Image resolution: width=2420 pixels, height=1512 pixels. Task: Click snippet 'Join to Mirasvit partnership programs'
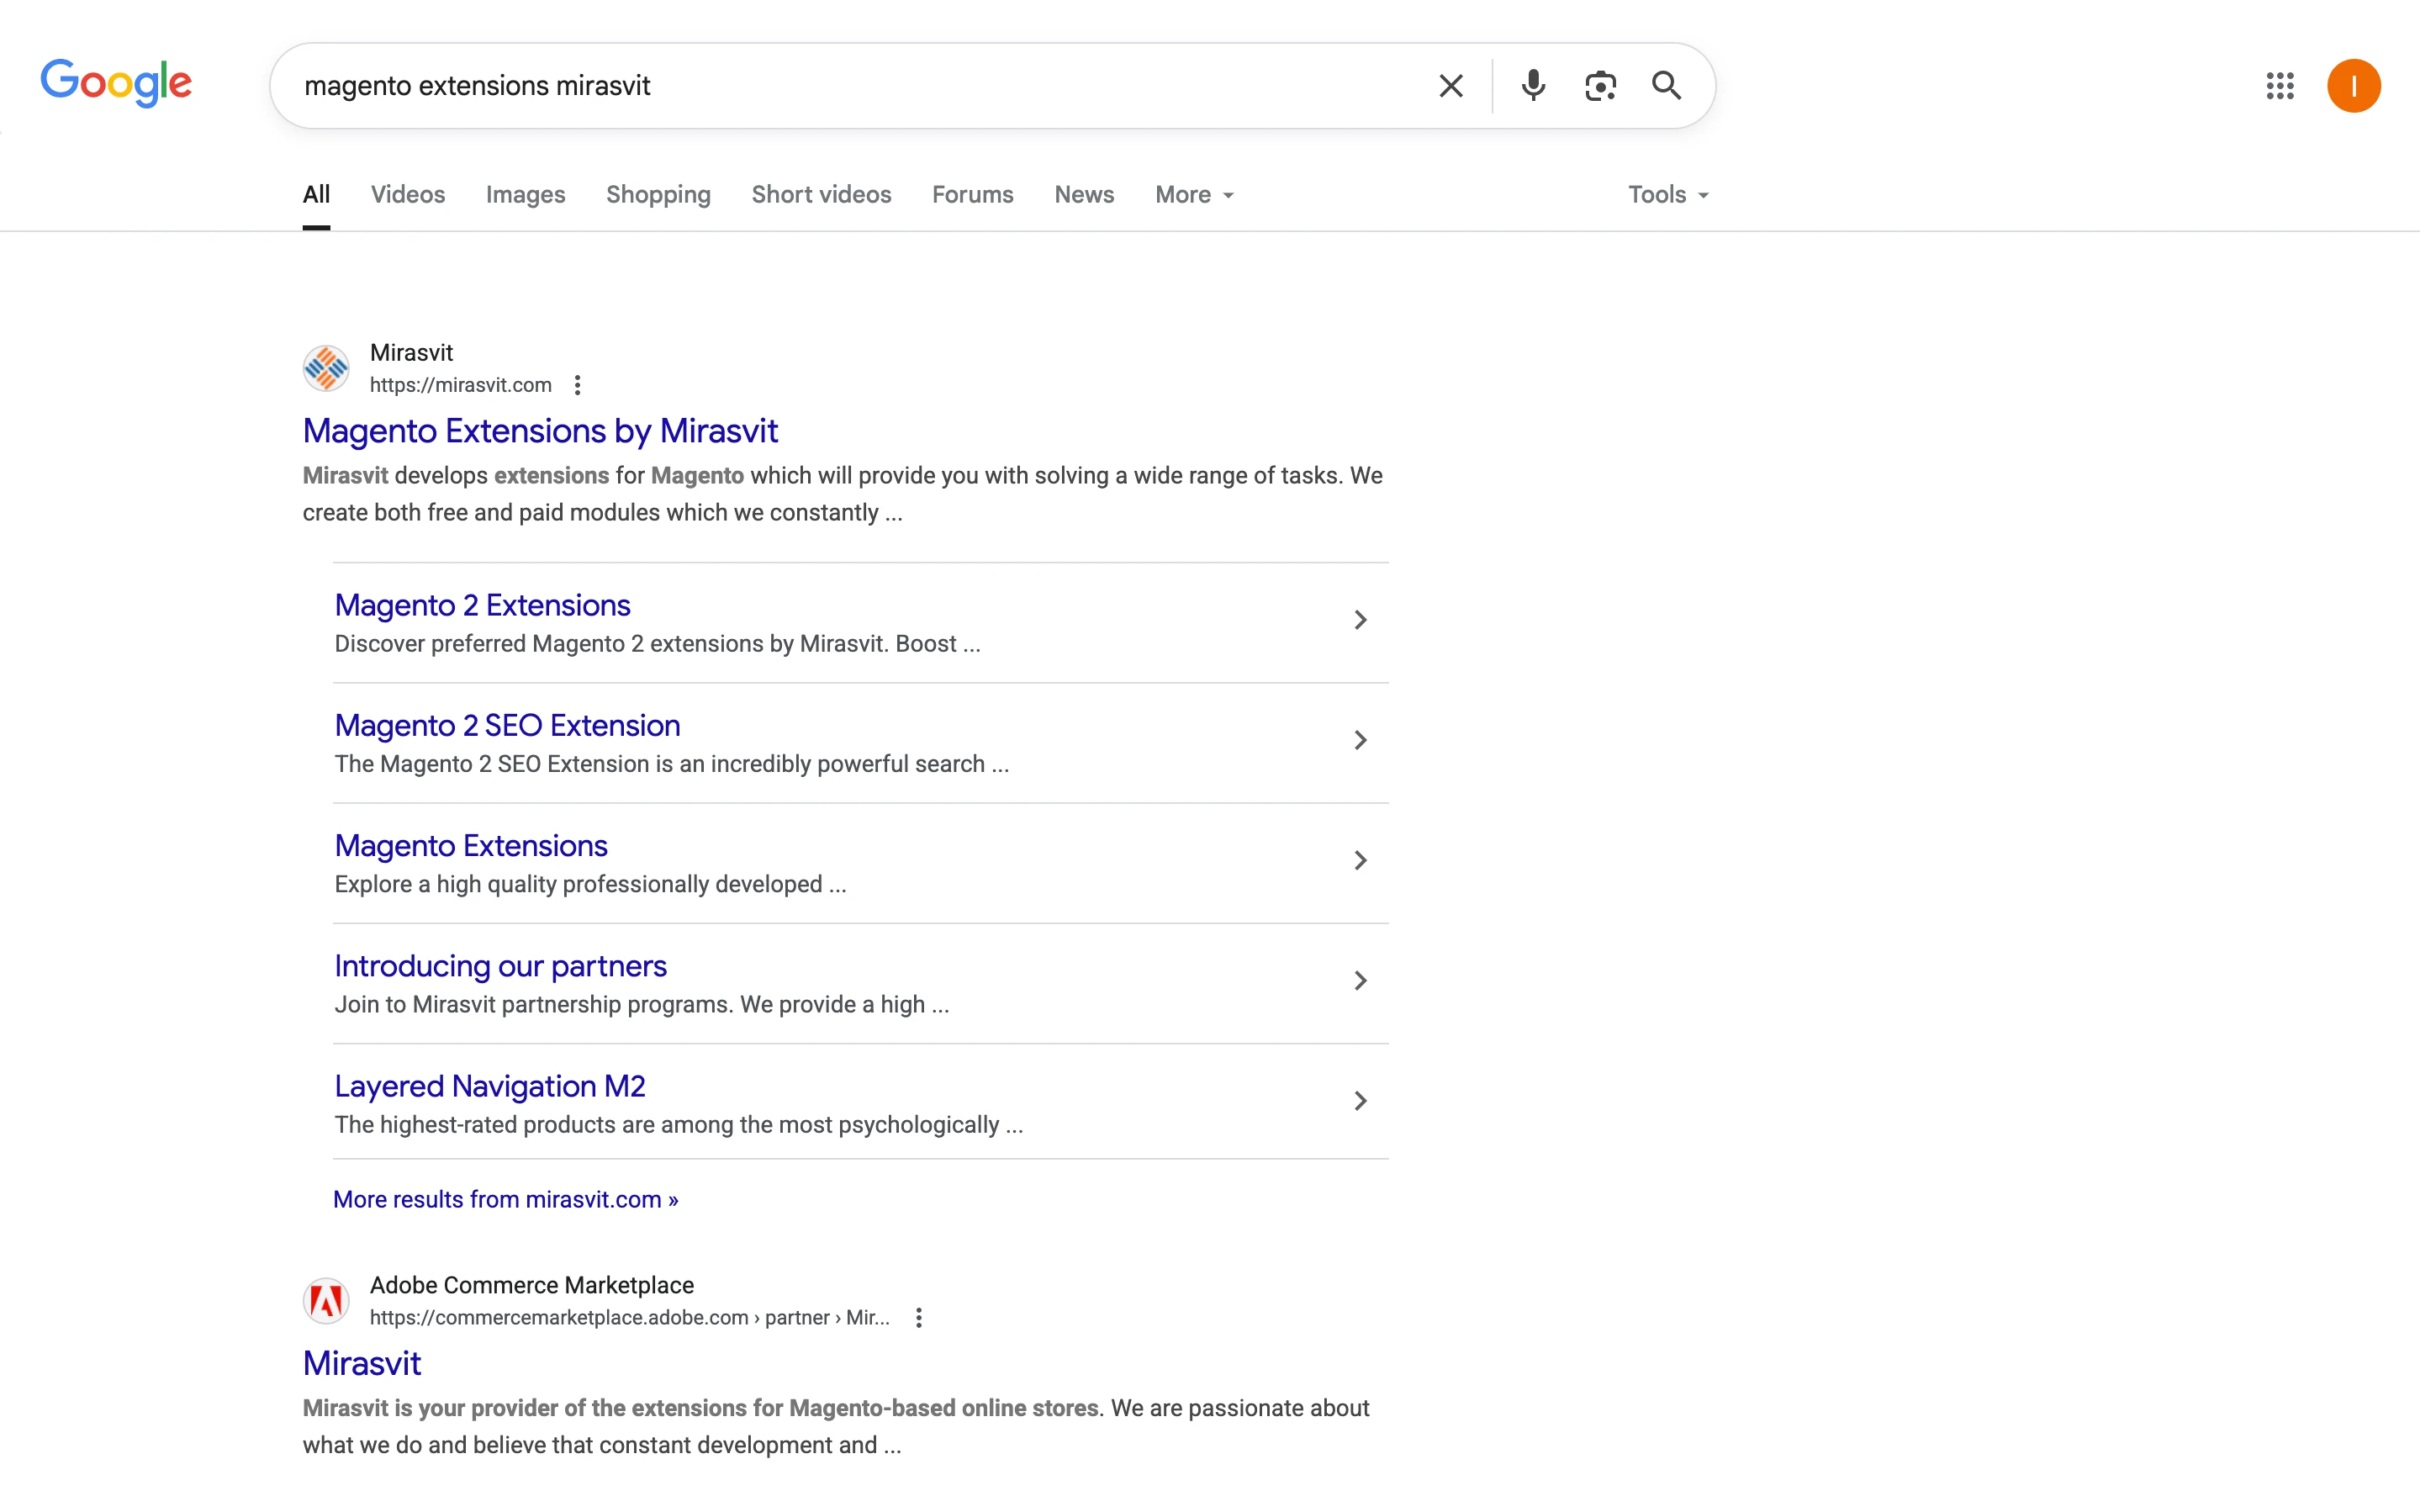click(642, 1005)
